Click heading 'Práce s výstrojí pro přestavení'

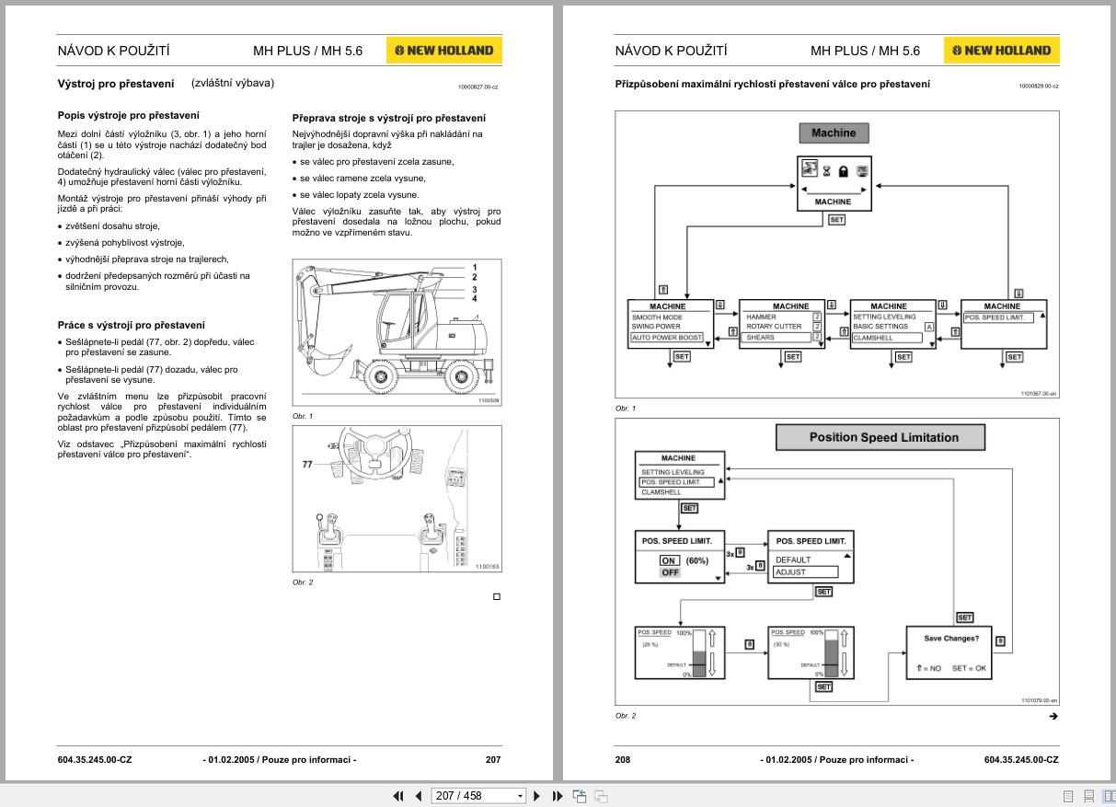click(x=131, y=325)
